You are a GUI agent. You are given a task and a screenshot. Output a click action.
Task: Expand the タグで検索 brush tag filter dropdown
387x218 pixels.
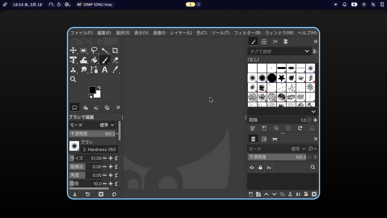pyautogui.click(x=307, y=51)
